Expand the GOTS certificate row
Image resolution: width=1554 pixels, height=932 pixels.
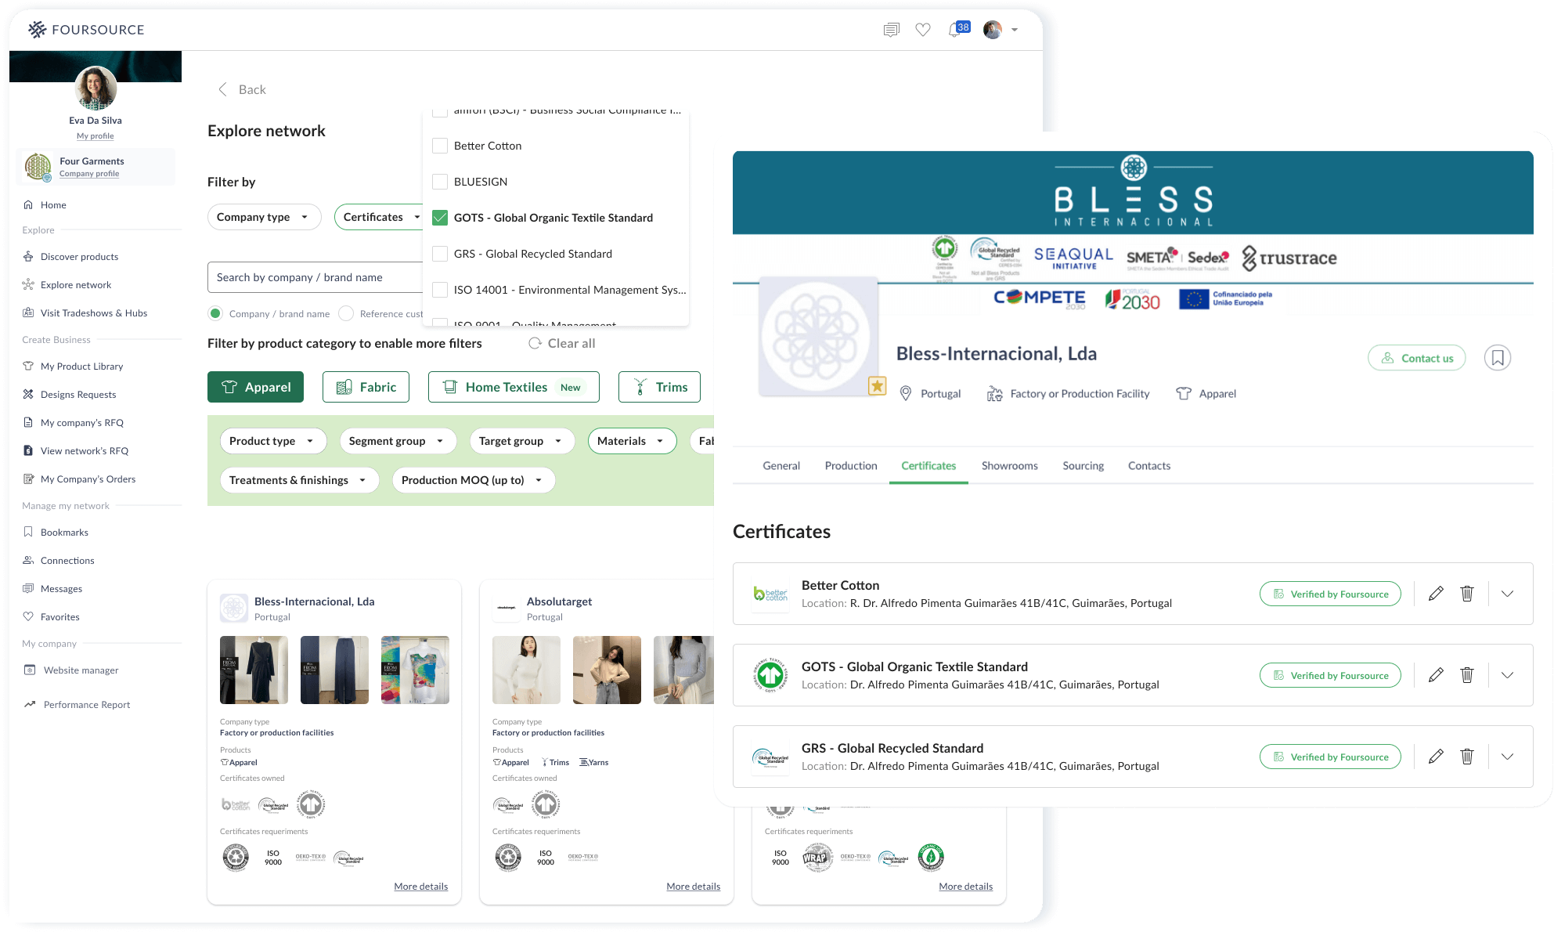(x=1507, y=675)
